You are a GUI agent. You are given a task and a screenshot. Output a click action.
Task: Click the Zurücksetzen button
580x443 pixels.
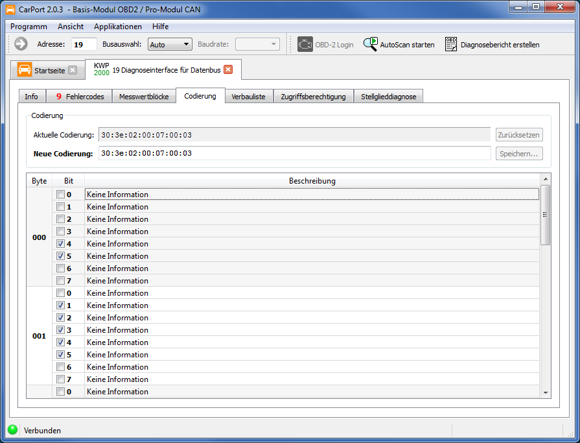(519, 135)
